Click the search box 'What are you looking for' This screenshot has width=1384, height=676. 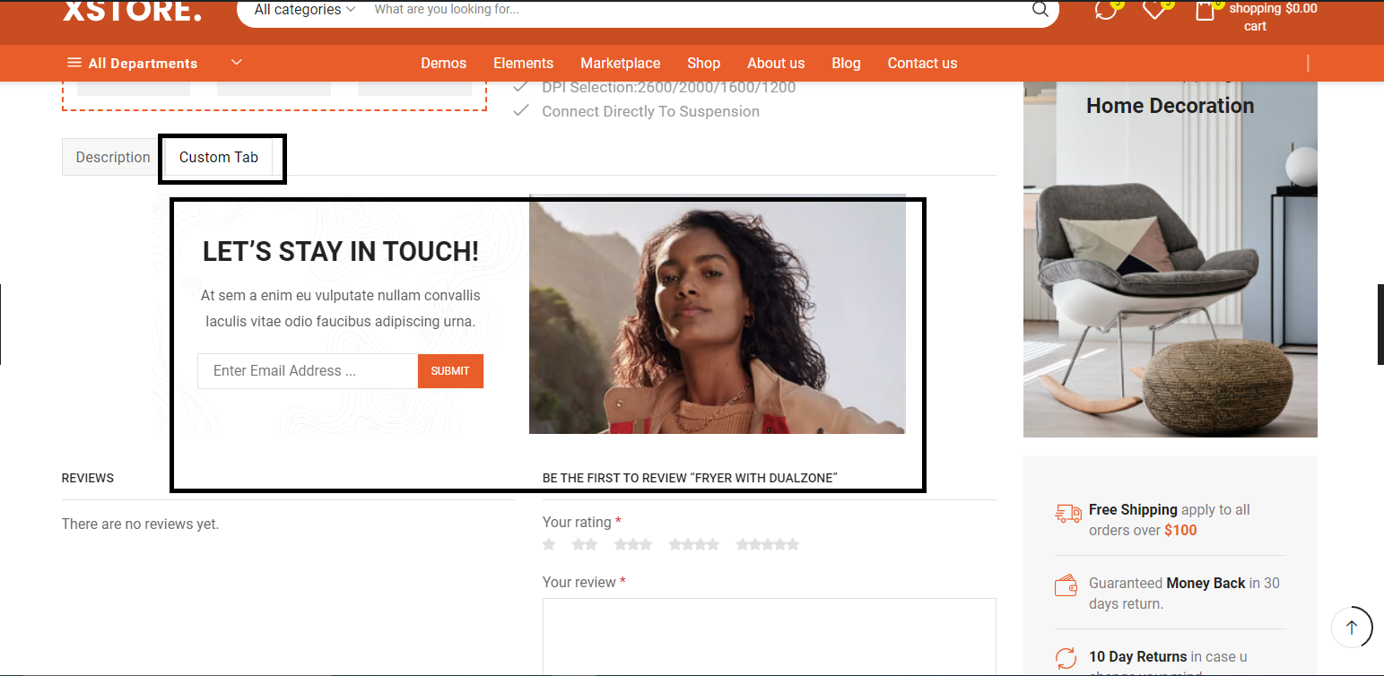coord(691,10)
